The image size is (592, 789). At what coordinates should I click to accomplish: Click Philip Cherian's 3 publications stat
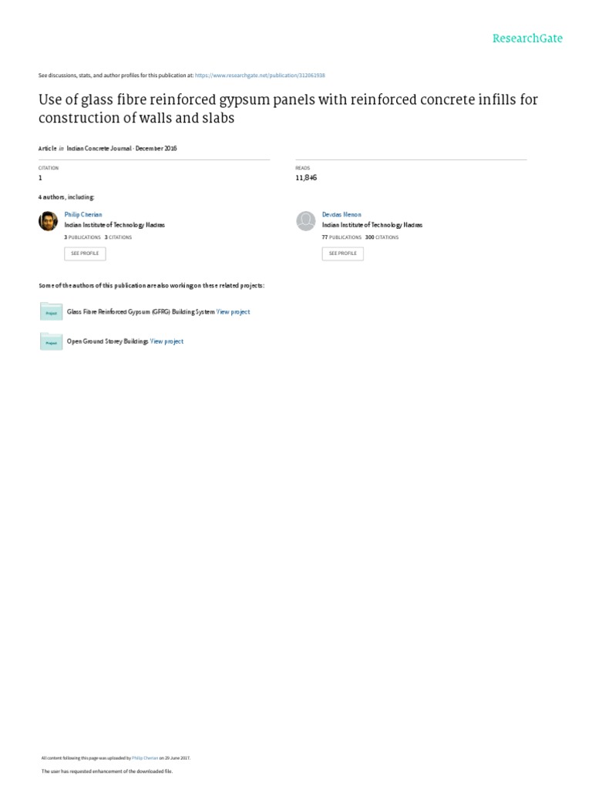(x=82, y=237)
